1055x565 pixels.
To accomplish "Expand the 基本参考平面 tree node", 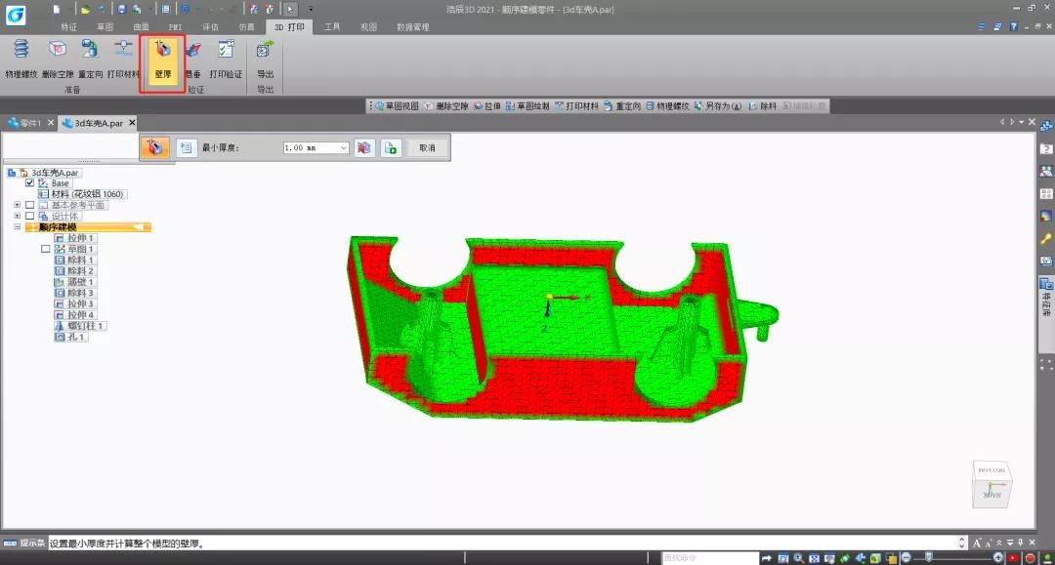I will click(x=17, y=205).
